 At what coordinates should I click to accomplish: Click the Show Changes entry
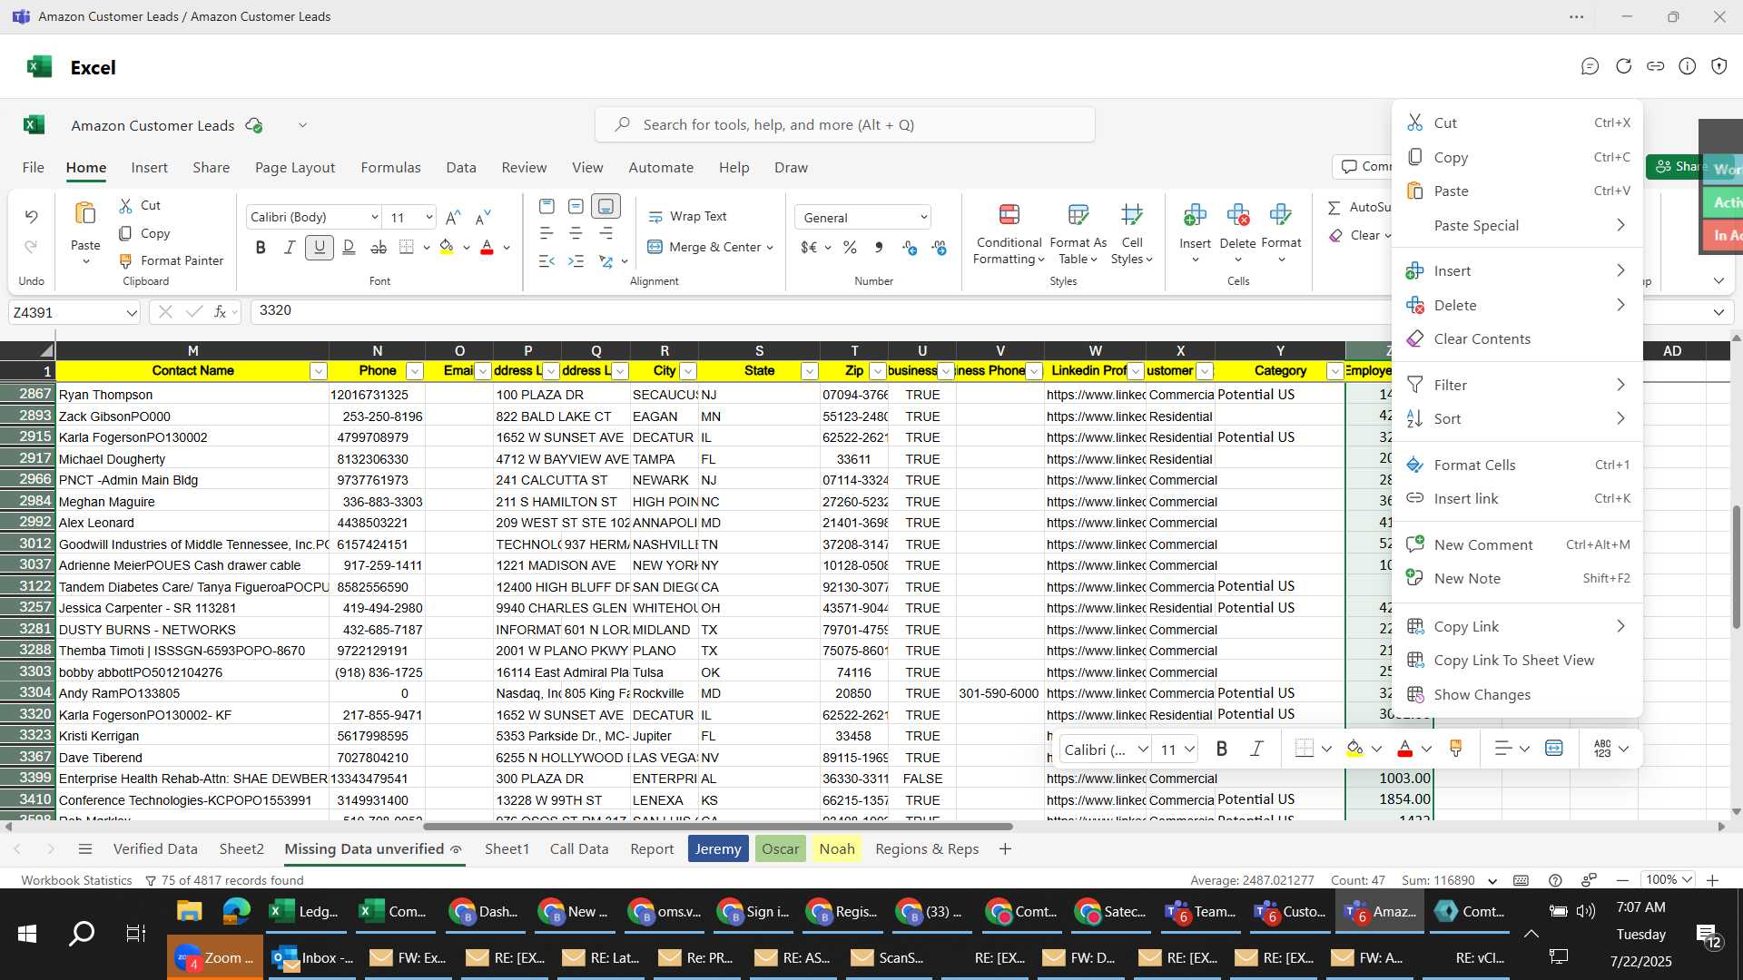1517,694
